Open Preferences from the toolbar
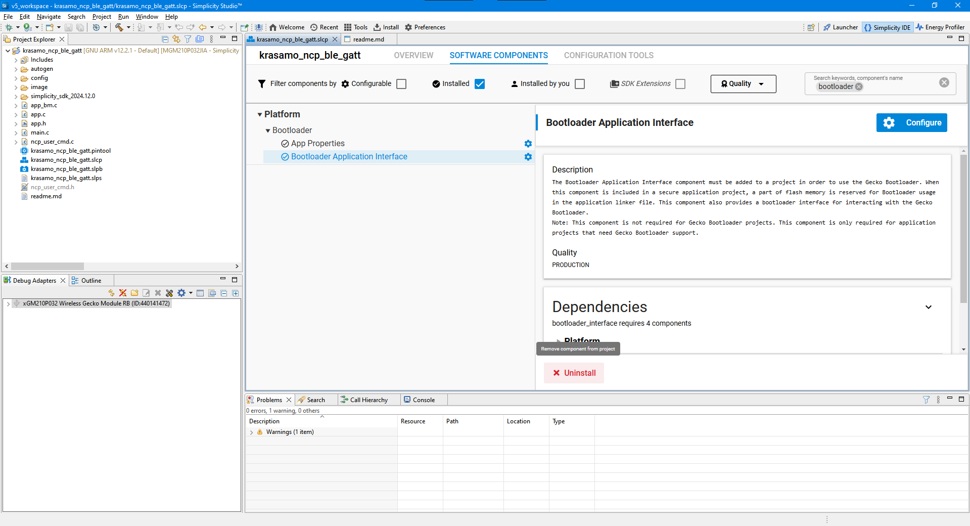The image size is (970, 526). [425, 27]
